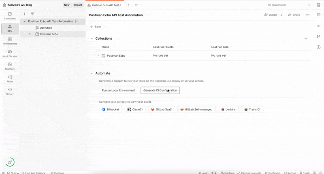Select Definition in the tree
Image resolution: width=324 pixels, height=174 pixels.
[x=46, y=28]
